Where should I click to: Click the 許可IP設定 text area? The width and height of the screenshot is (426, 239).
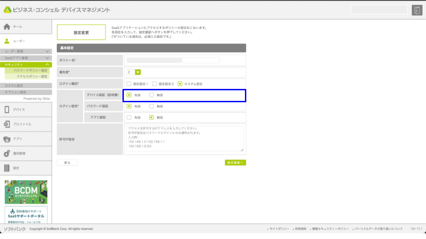[x=185, y=139]
